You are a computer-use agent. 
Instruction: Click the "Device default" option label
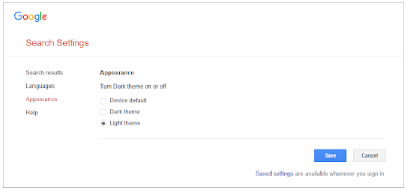pos(128,100)
